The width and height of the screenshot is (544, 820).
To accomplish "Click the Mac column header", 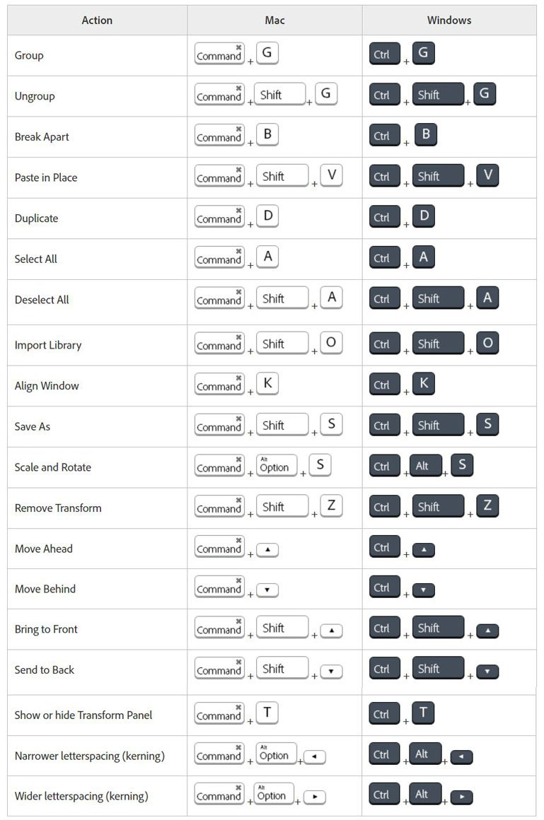I will [x=274, y=20].
